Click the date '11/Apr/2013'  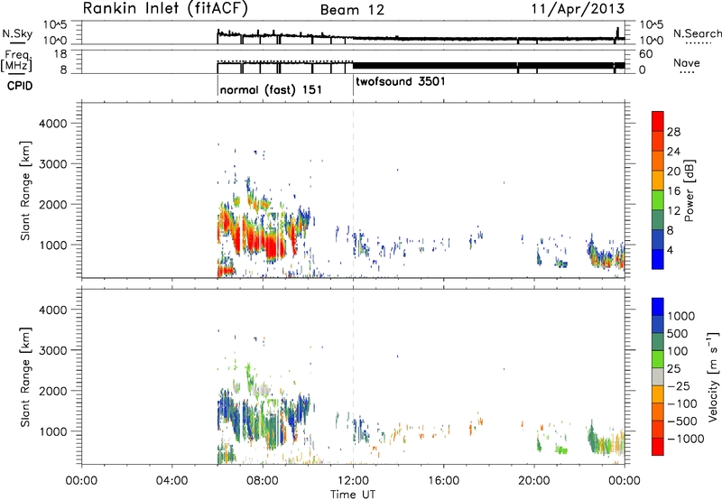[578, 9]
